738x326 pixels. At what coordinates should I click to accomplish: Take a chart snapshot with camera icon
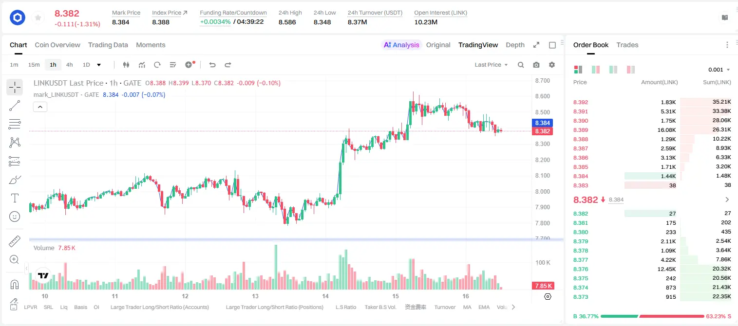tap(536, 65)
